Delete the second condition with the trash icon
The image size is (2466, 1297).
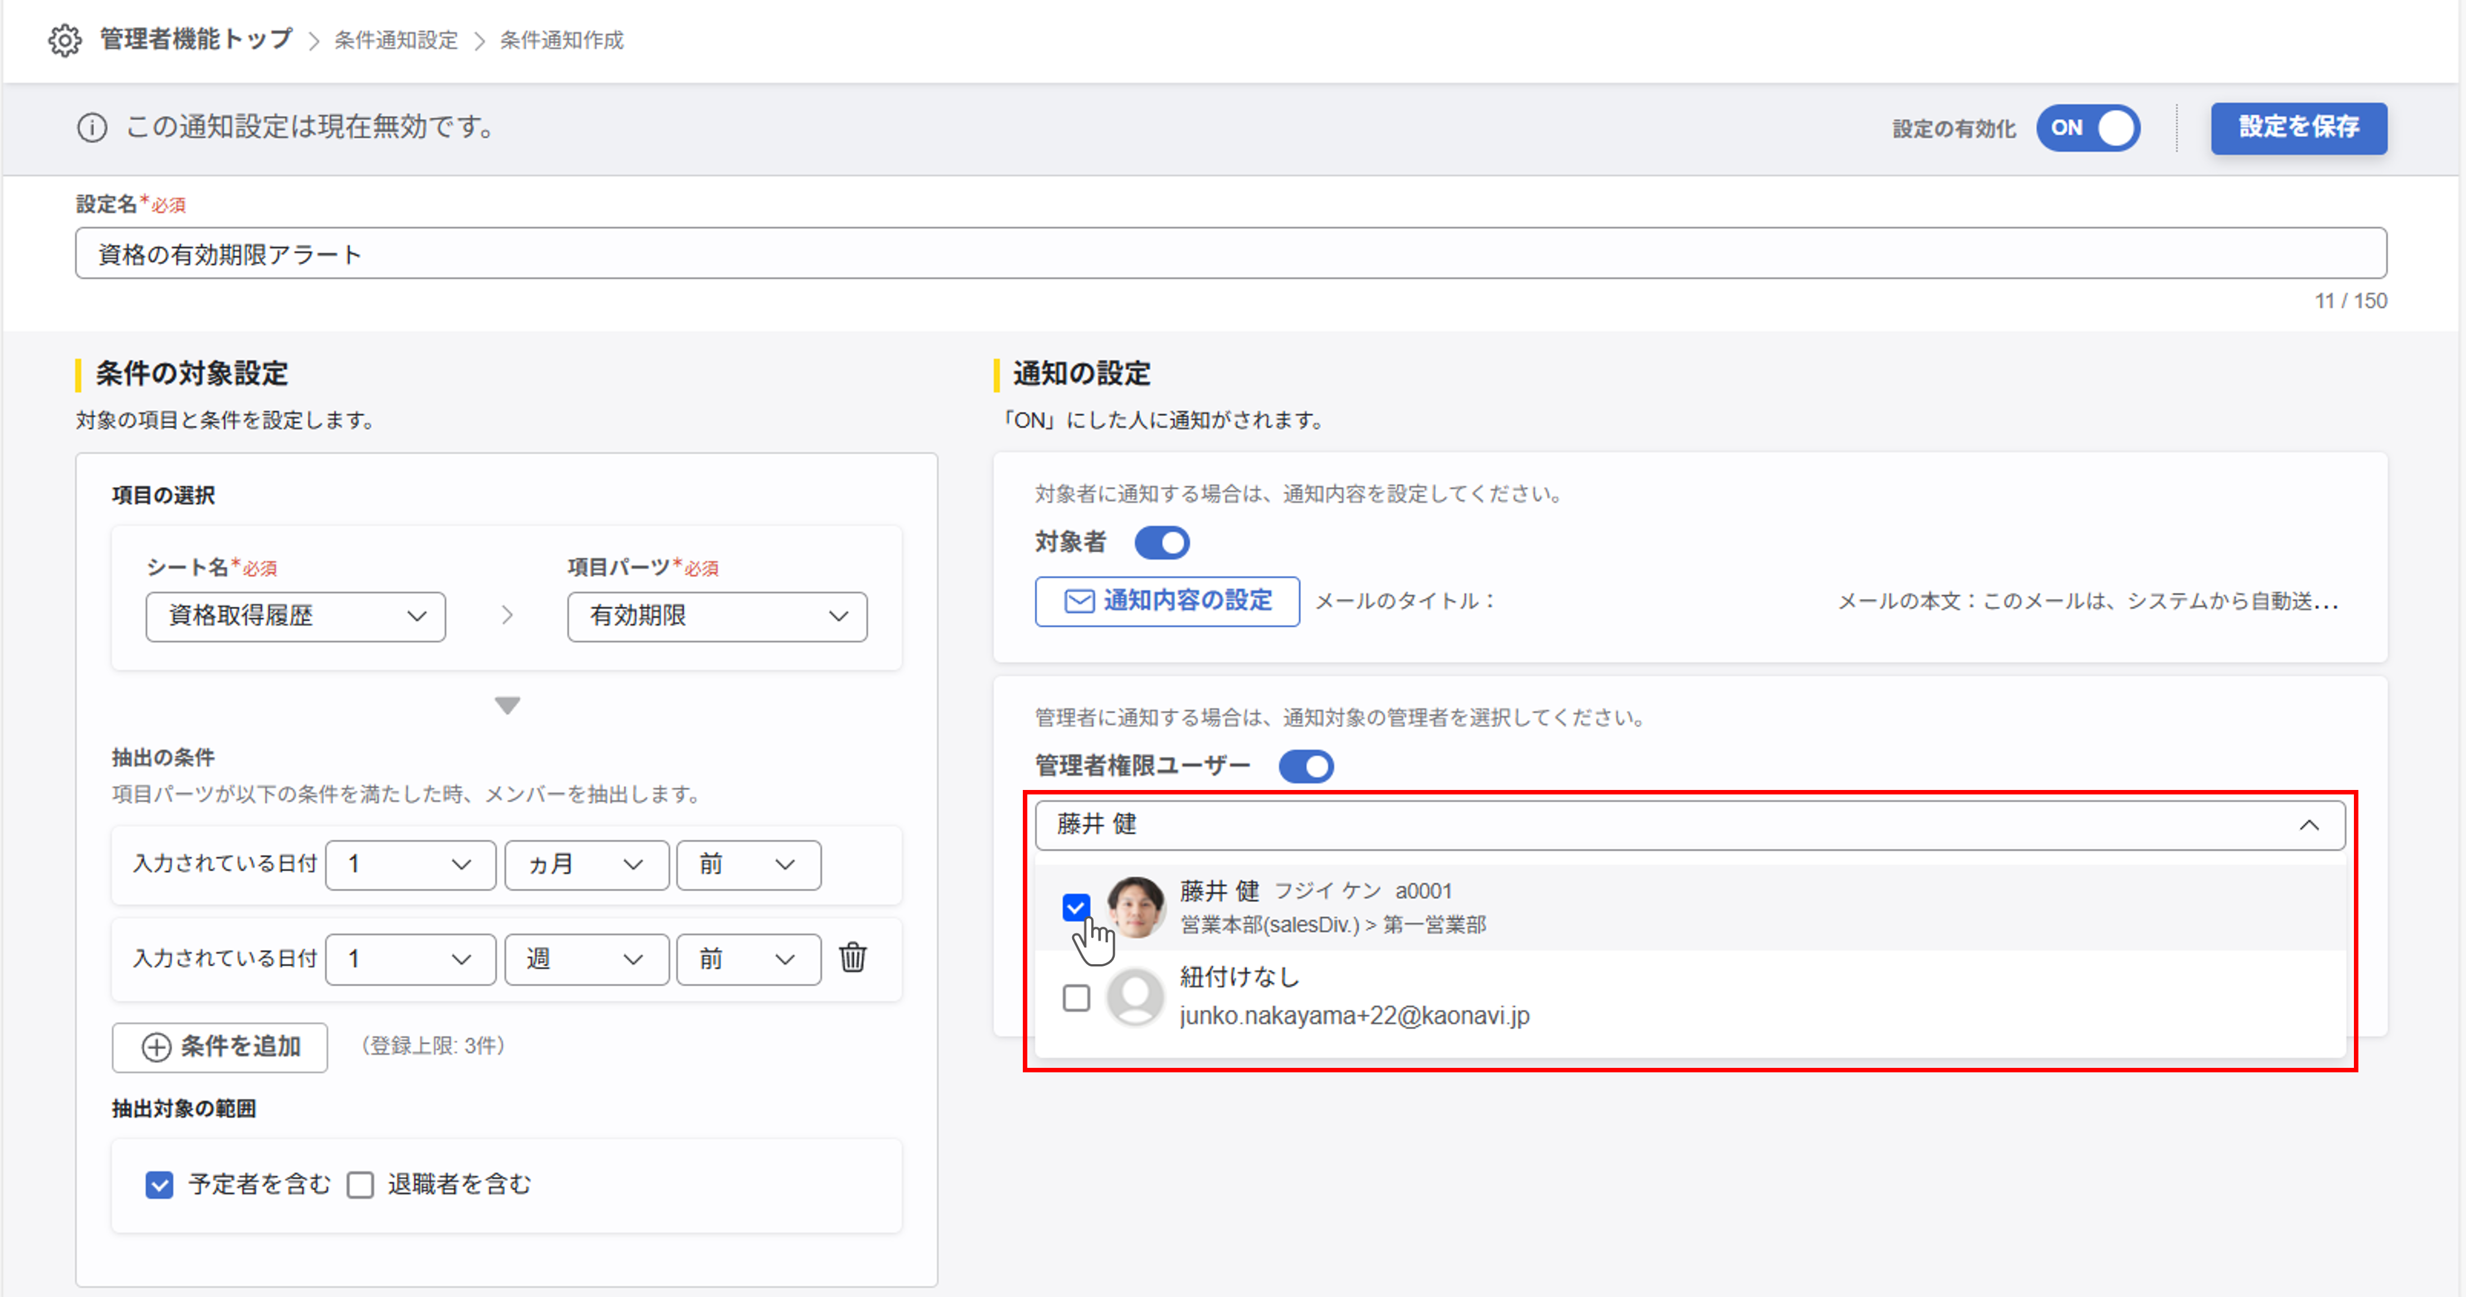click(852, 957)
